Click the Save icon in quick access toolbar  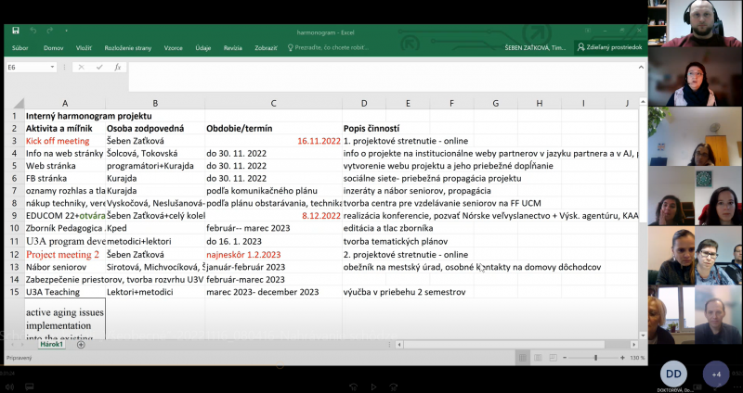pyautogui.click(x=16, y=31)
